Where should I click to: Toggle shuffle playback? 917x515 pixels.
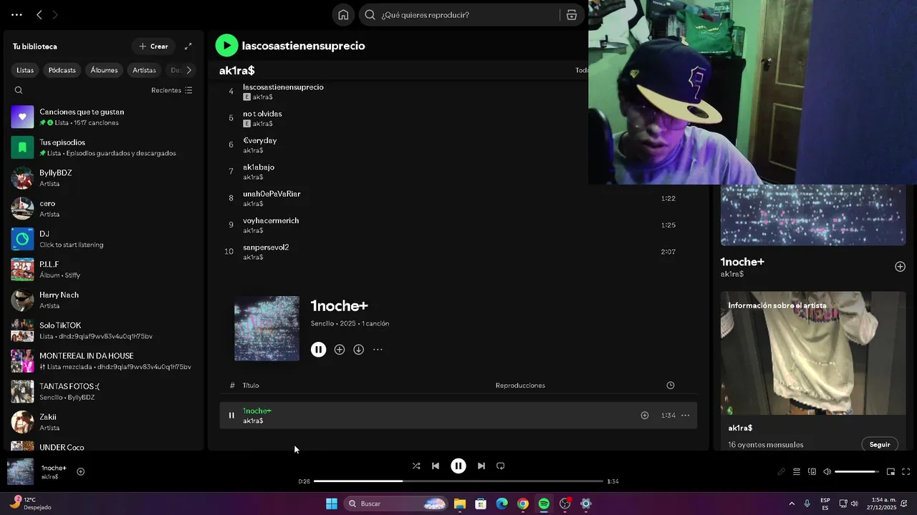[416, 466]
